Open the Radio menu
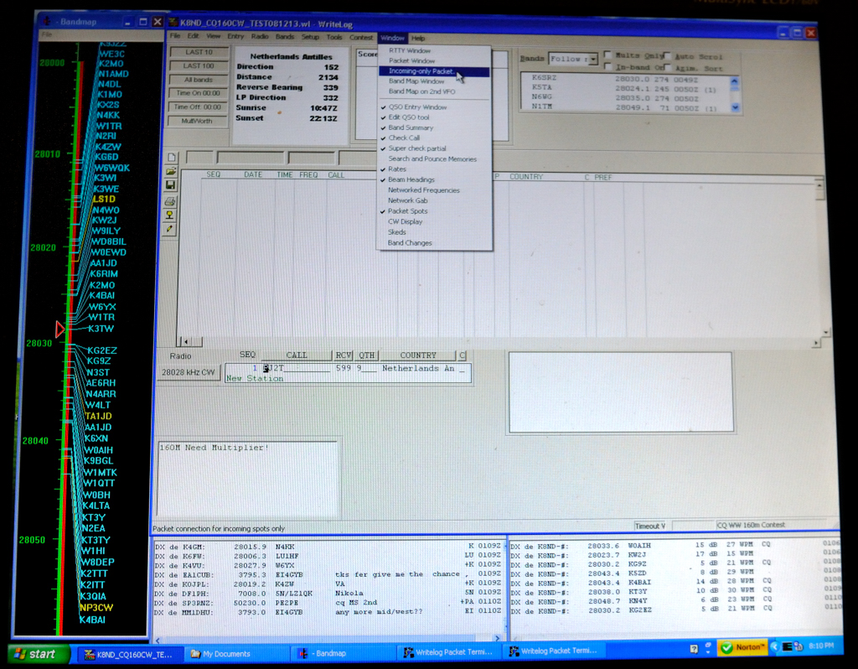 [x=260, y=37]
